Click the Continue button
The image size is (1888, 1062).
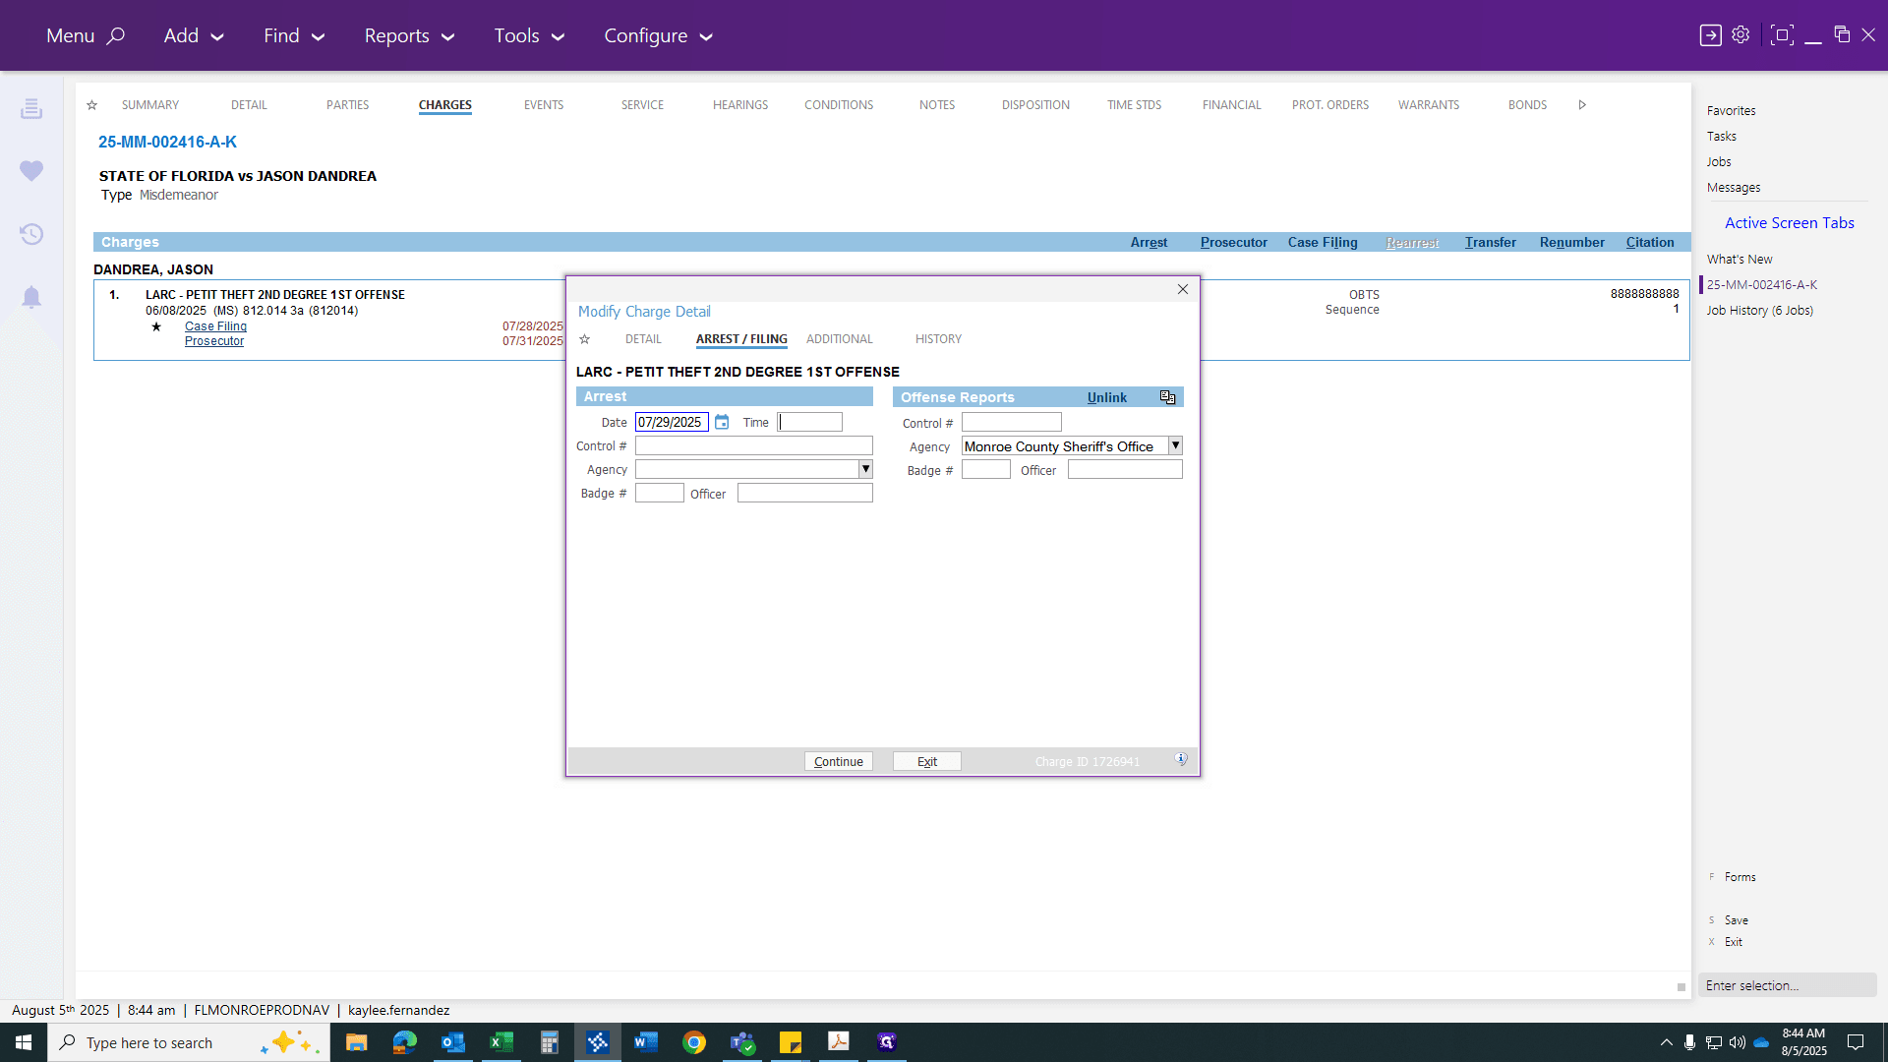838,761
